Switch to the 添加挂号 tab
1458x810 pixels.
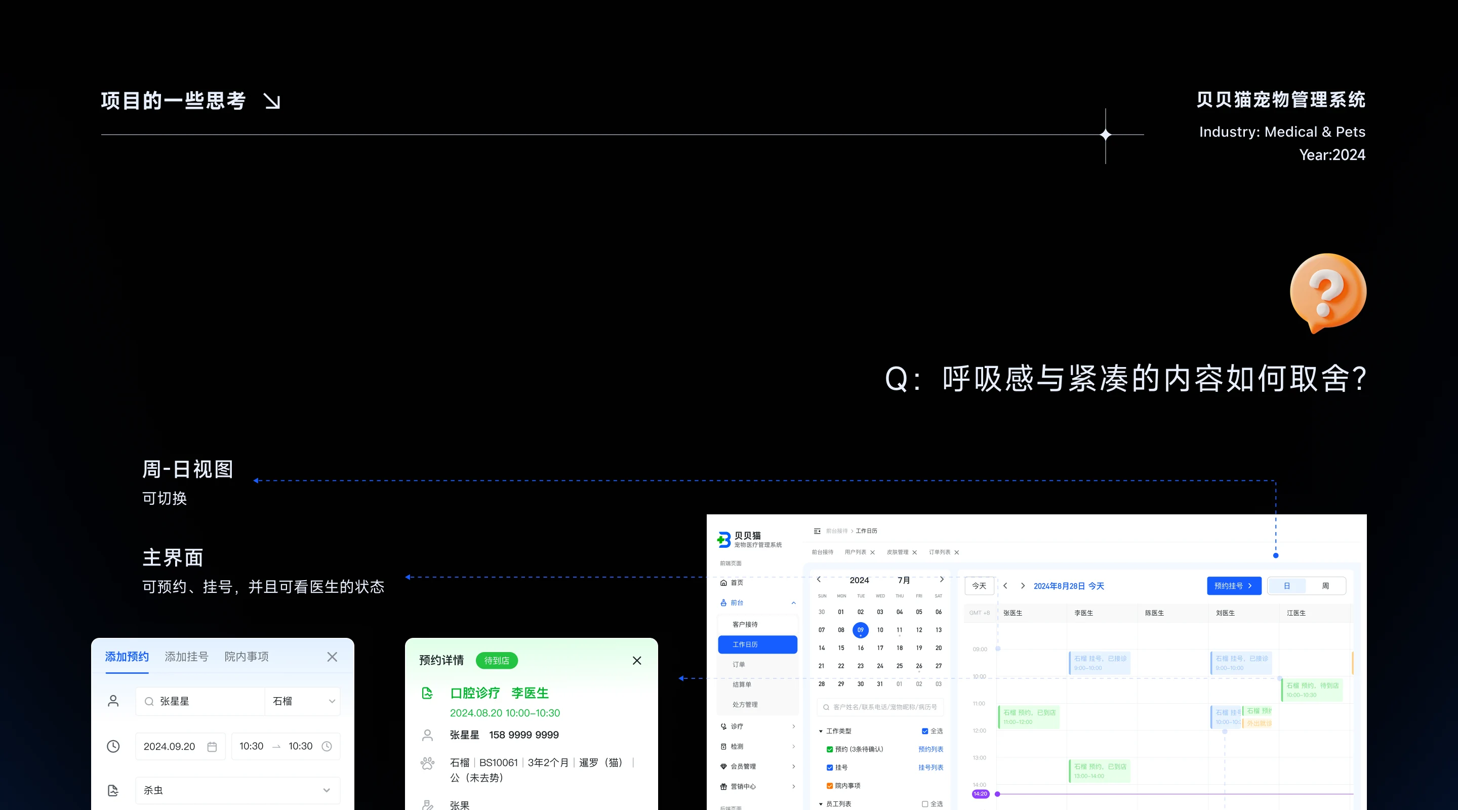point(186,657)
